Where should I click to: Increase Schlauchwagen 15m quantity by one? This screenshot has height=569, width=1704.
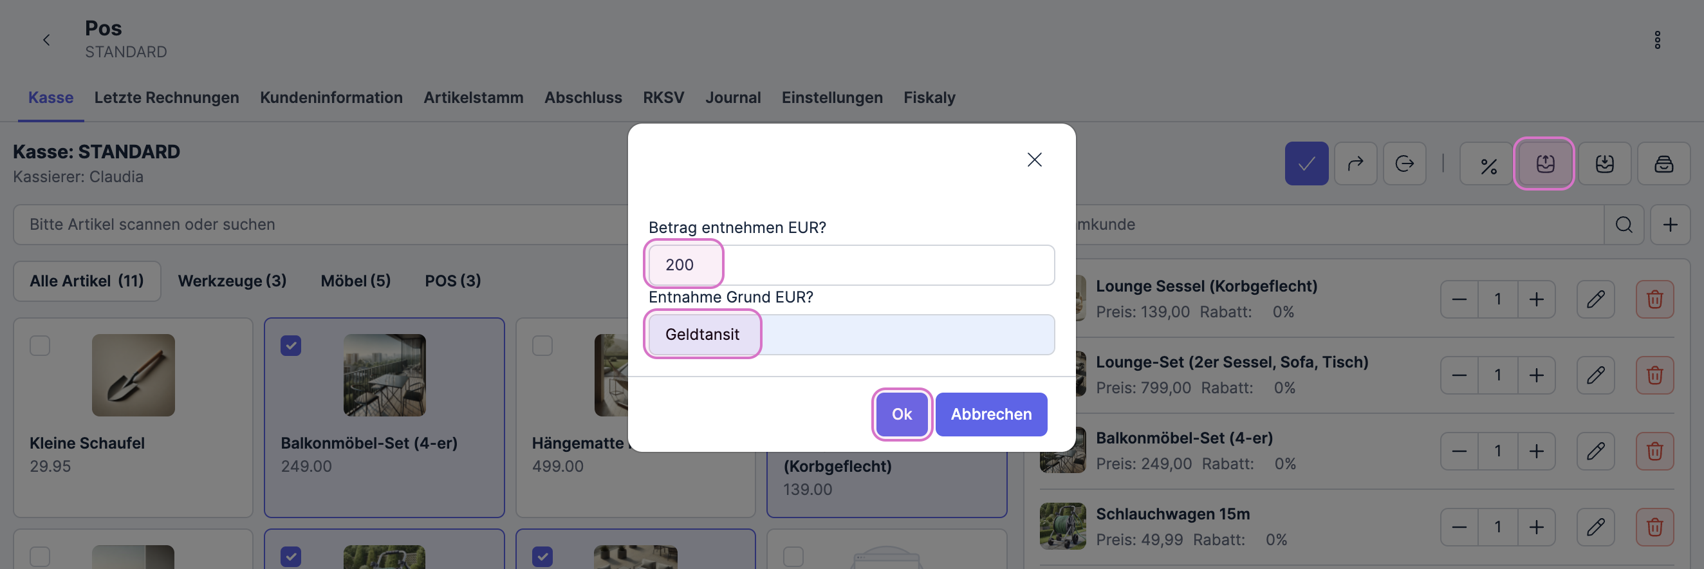coord(1536,527)
